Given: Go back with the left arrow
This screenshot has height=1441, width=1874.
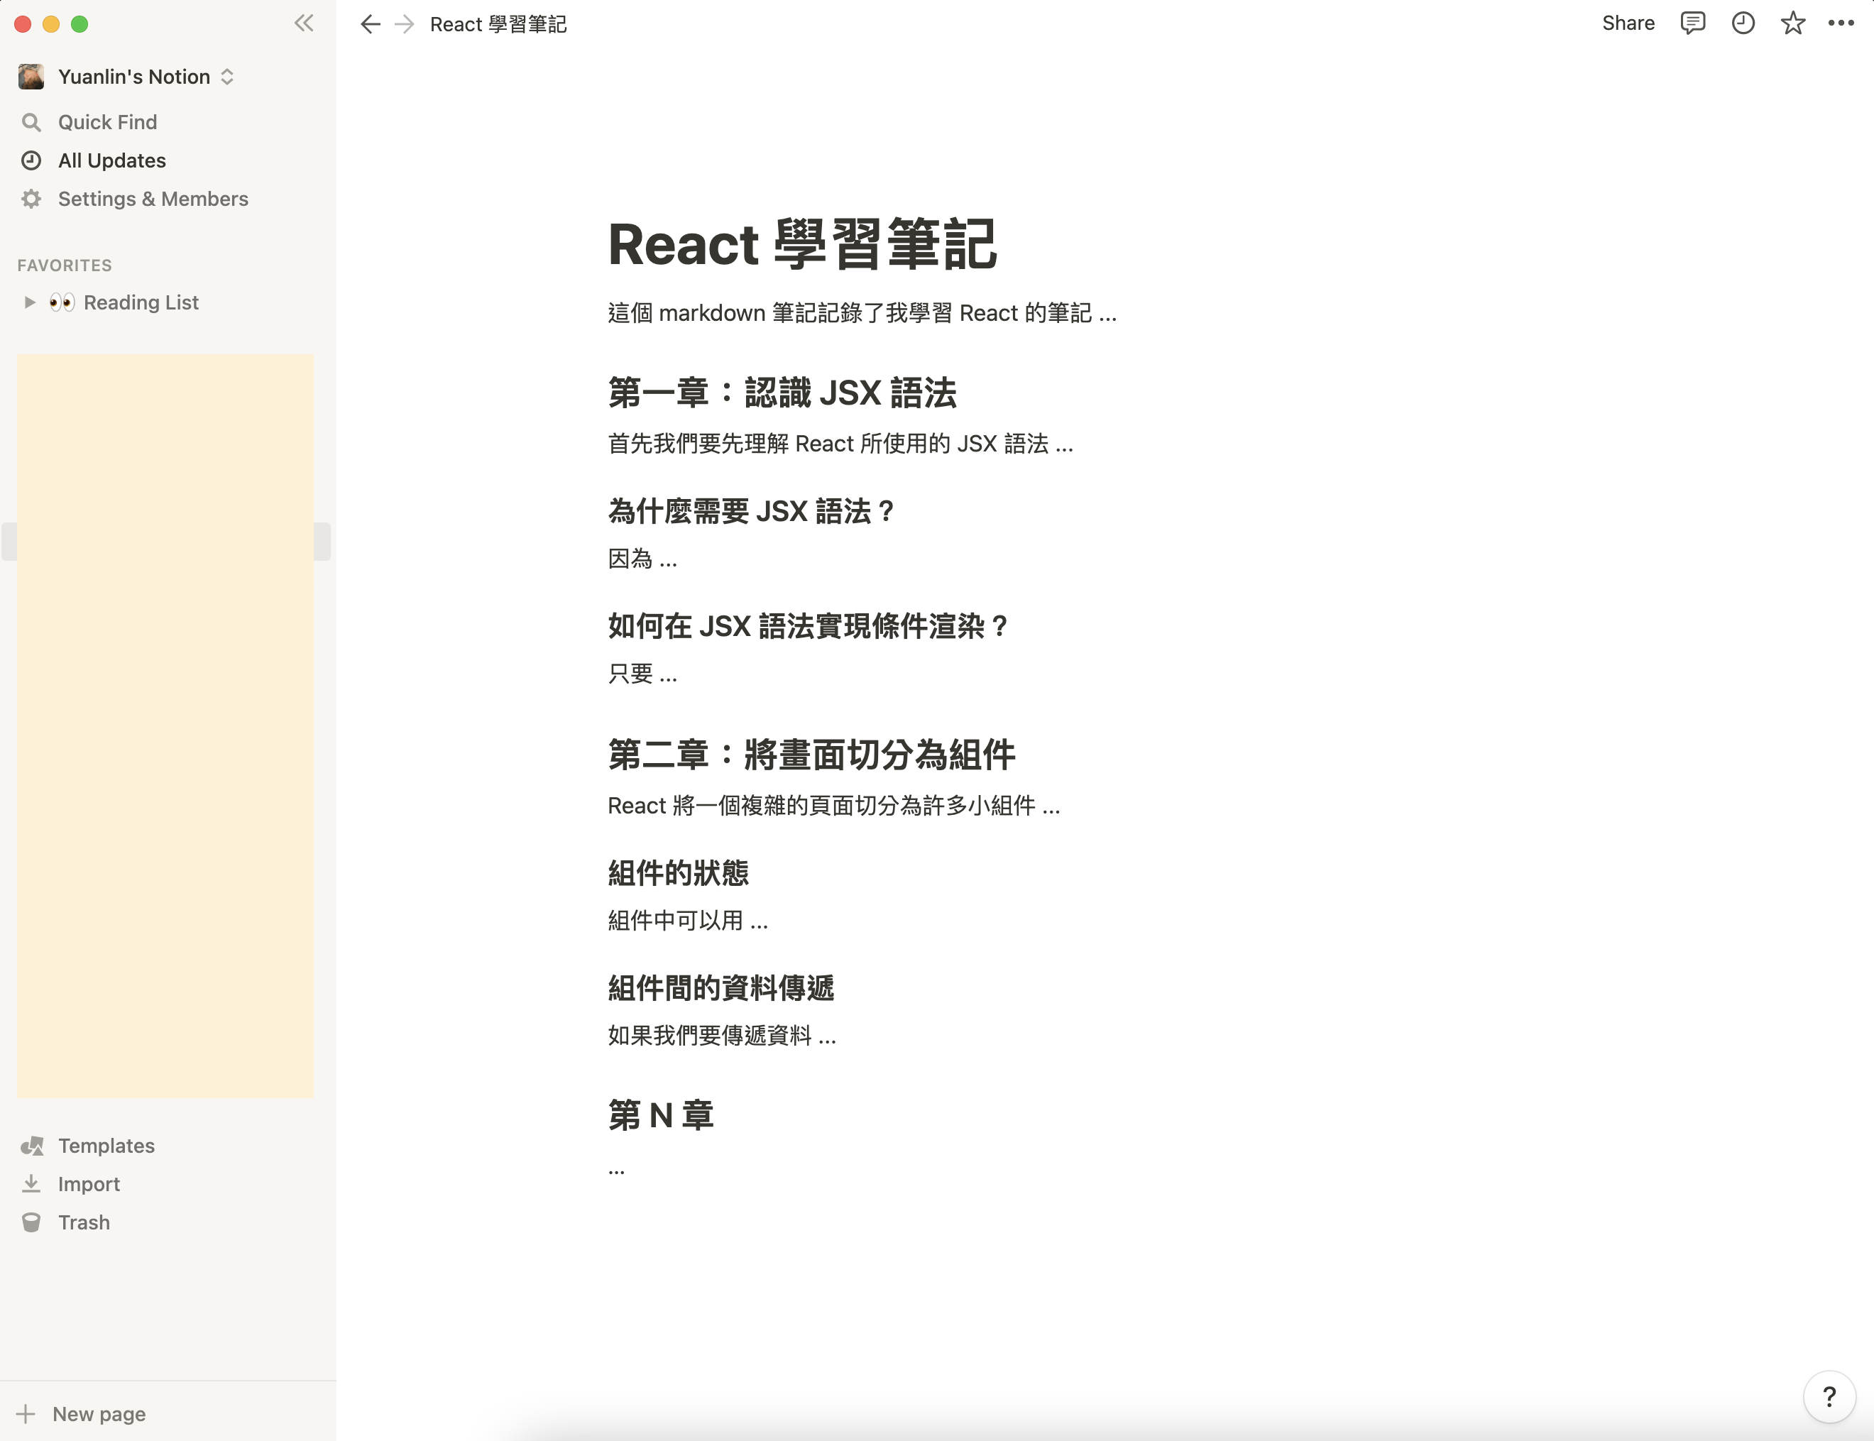Looking at the screenshot, I should pos(371,24).
